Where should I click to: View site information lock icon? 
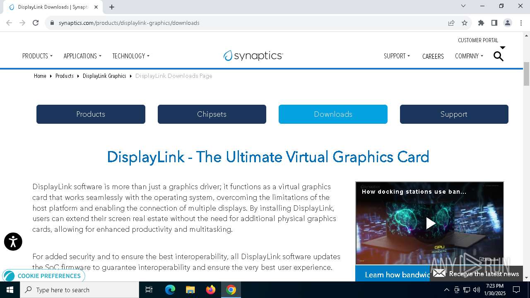[52, 23]
